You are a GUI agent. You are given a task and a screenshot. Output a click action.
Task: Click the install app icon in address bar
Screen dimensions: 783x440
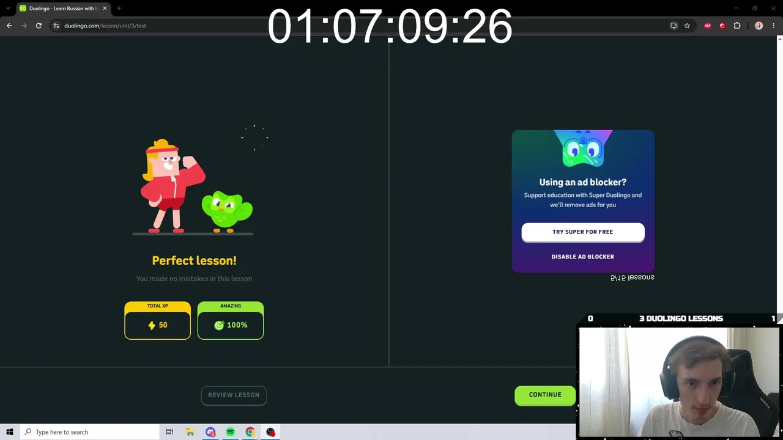(674, 26)
